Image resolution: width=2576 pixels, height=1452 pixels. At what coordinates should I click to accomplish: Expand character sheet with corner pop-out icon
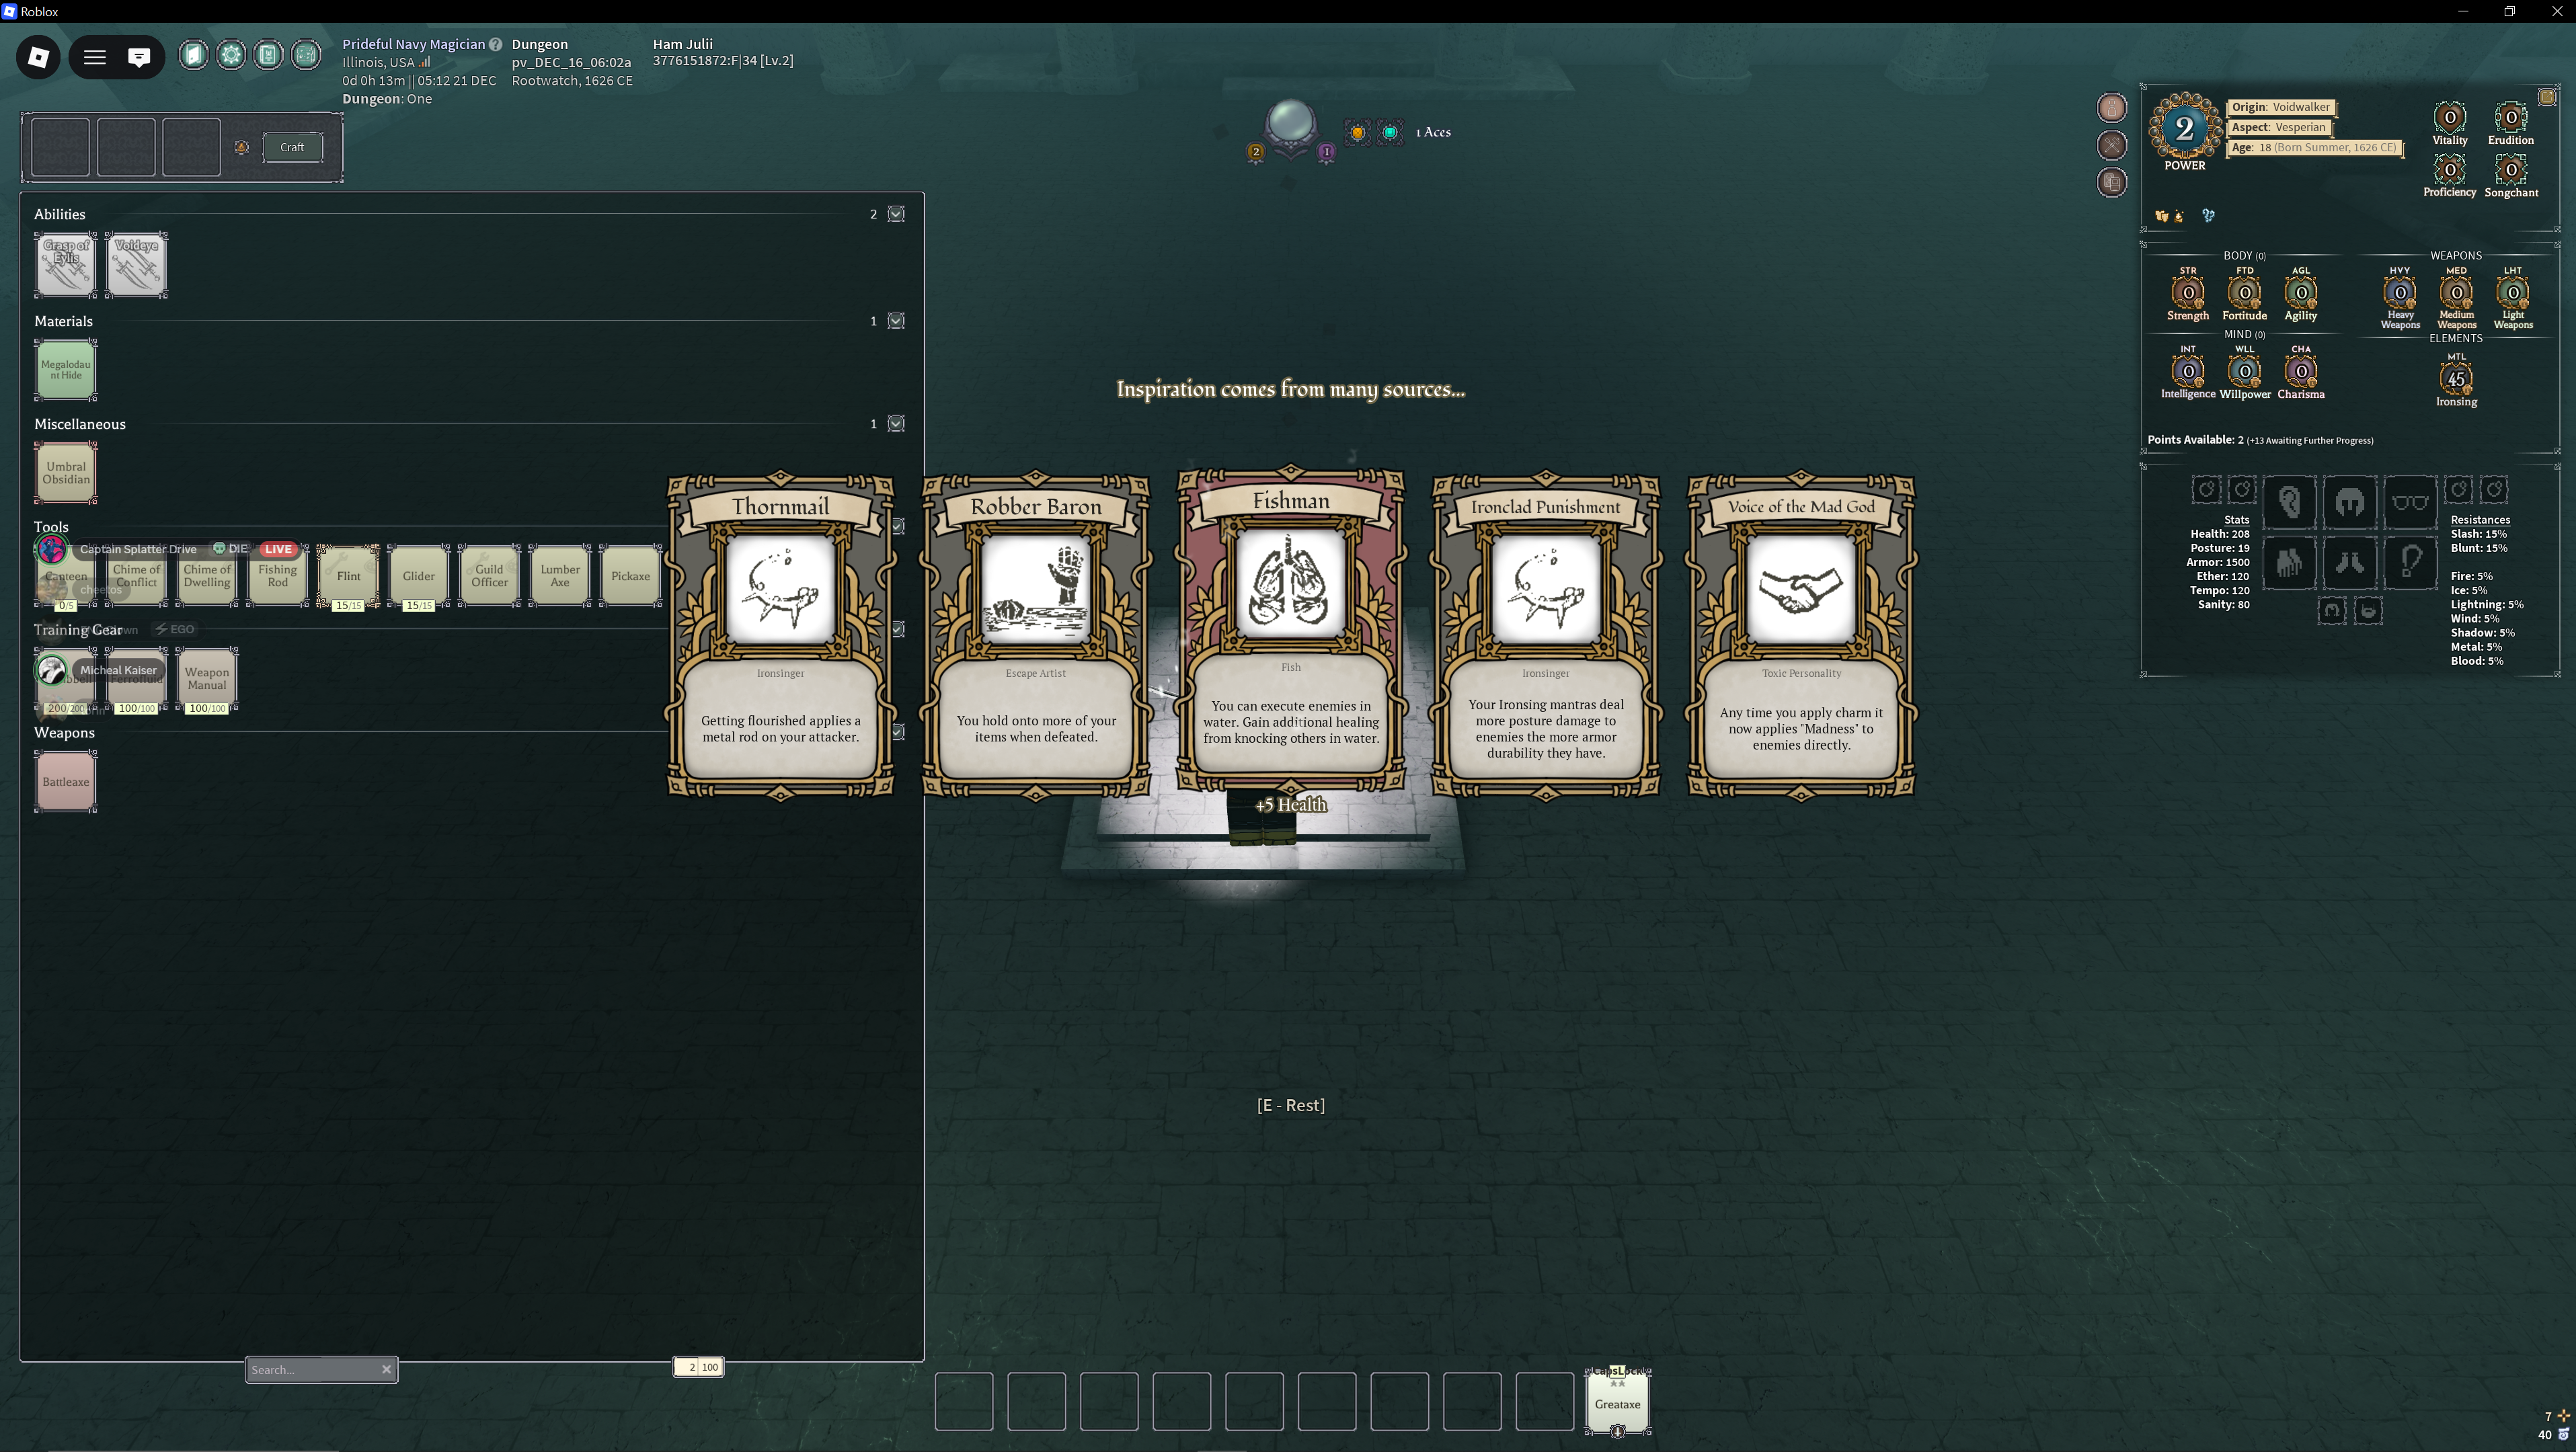coord(2546,97)
